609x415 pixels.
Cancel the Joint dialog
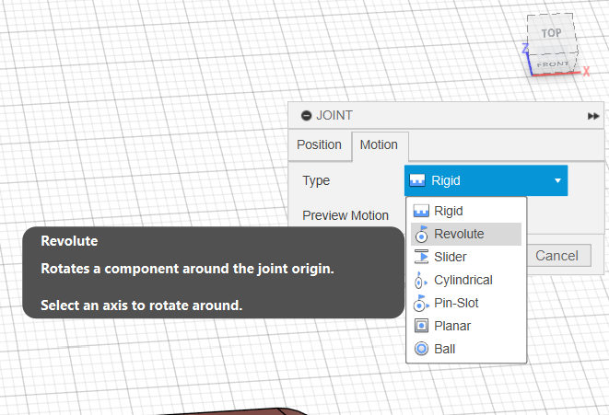(x=556, y=256)
